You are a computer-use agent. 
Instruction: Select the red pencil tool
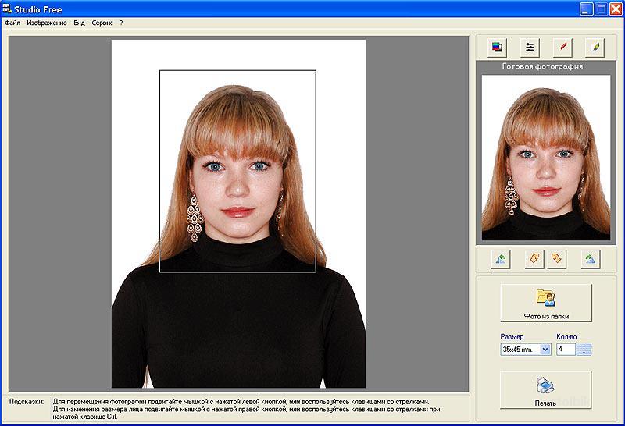[562, 48]
